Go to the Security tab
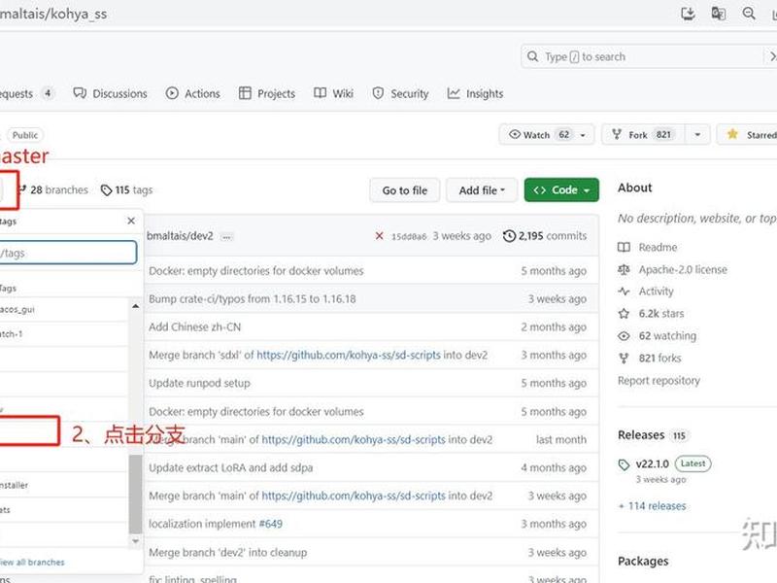The image size is (777, 583). tap(400, 93)
